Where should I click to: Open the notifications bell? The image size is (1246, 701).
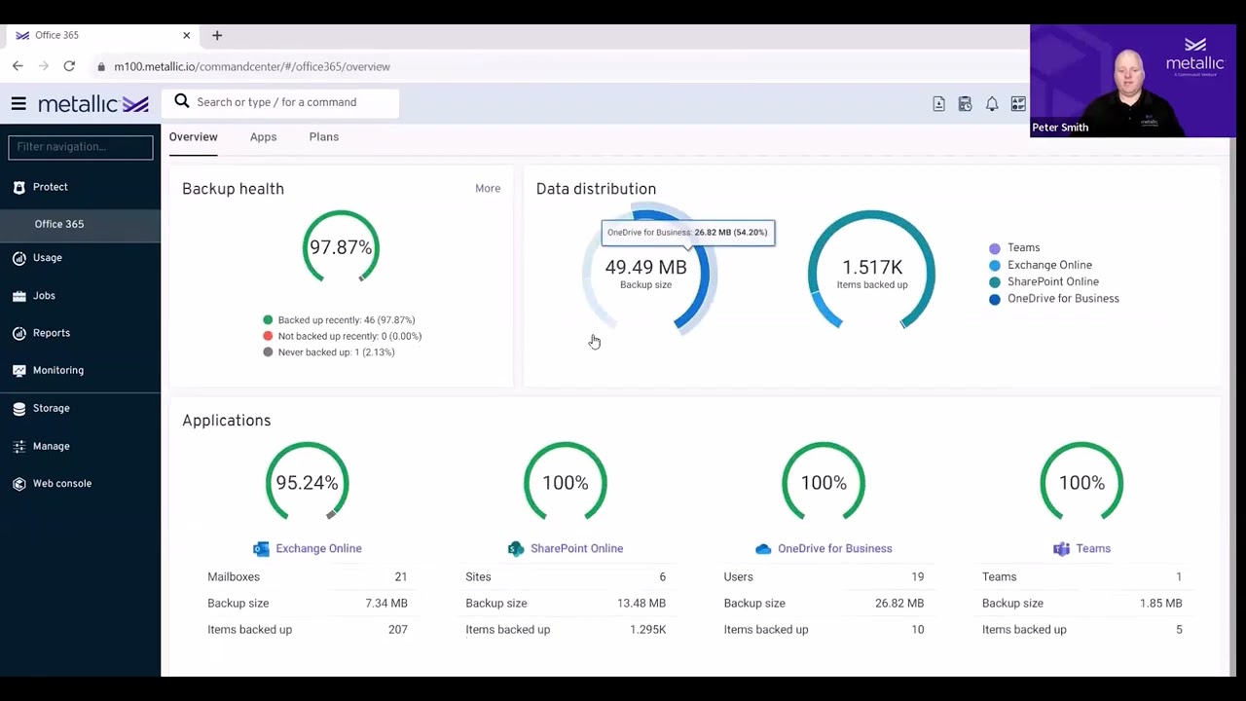pyautogui.click(x=992, y=104)
